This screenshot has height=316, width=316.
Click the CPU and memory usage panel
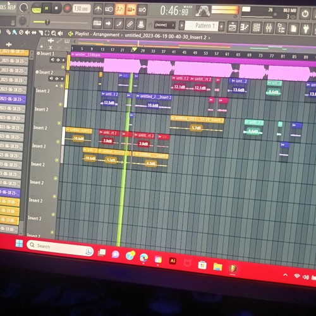pos(269,13)
